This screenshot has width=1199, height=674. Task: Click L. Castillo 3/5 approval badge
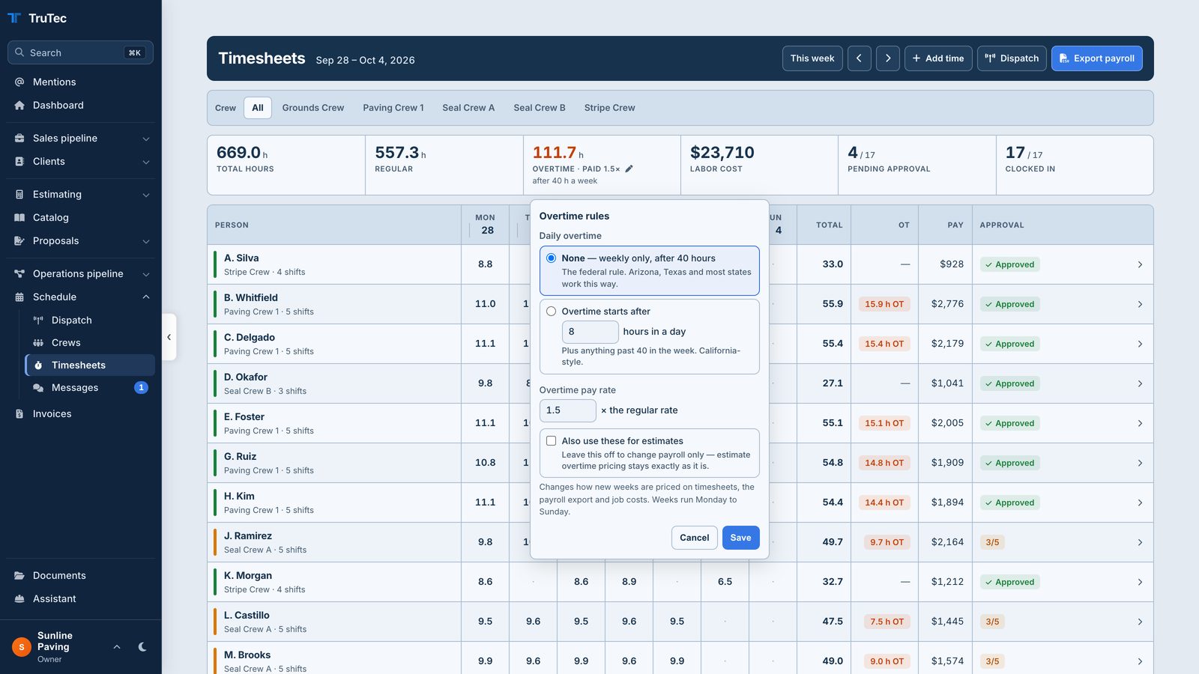[x=993, y=622]
